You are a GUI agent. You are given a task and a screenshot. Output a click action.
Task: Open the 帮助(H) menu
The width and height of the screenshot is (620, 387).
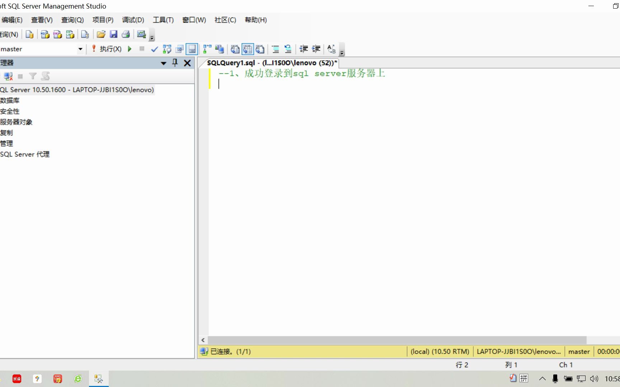pyautogui.click(x=256, y=20)
